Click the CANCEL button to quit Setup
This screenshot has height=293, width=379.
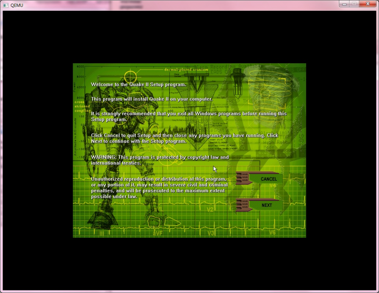[259, 179]
